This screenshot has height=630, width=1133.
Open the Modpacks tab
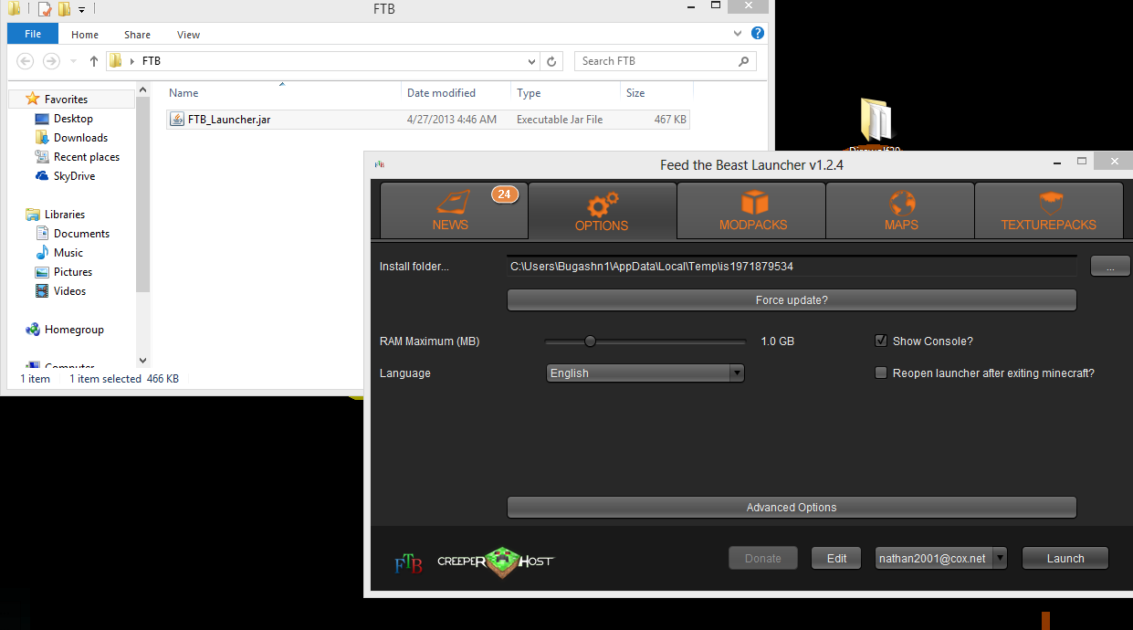click(x=751, y=210)
